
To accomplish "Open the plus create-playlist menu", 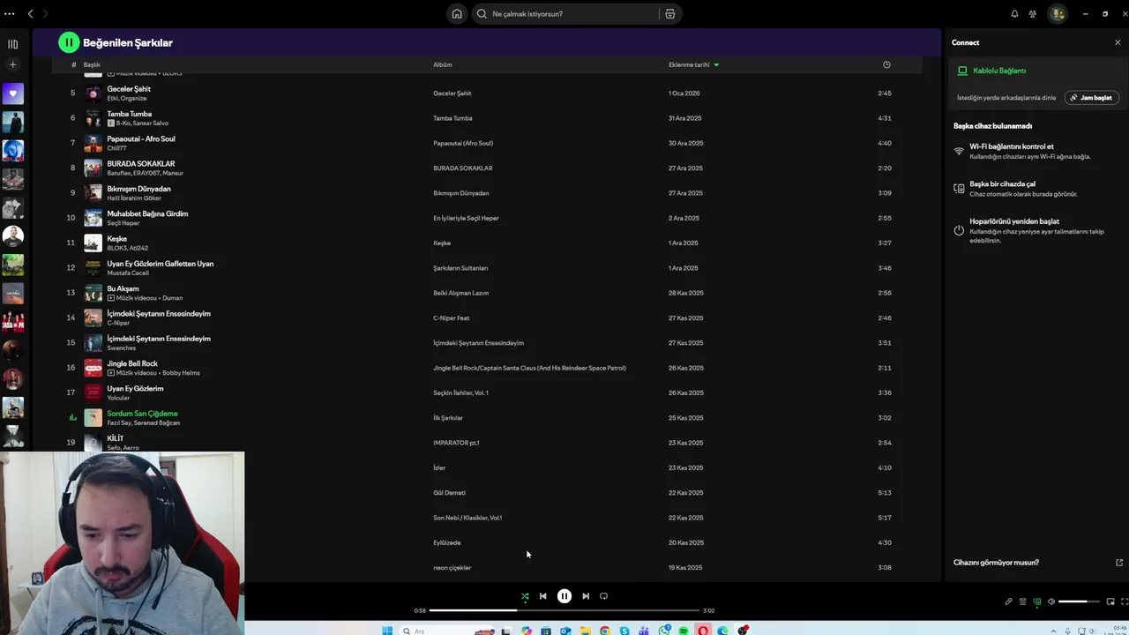I will tap(12, 65).
